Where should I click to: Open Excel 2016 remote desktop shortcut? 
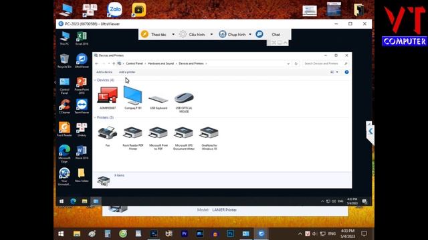[x=82, y=39]
